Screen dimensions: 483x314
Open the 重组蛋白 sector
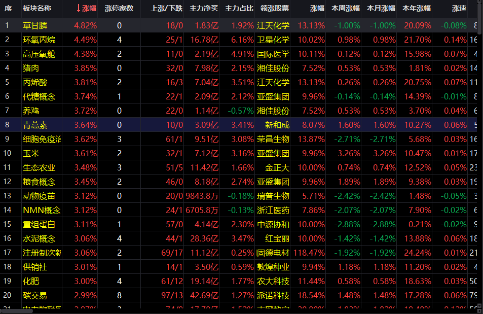coord(39,224)
